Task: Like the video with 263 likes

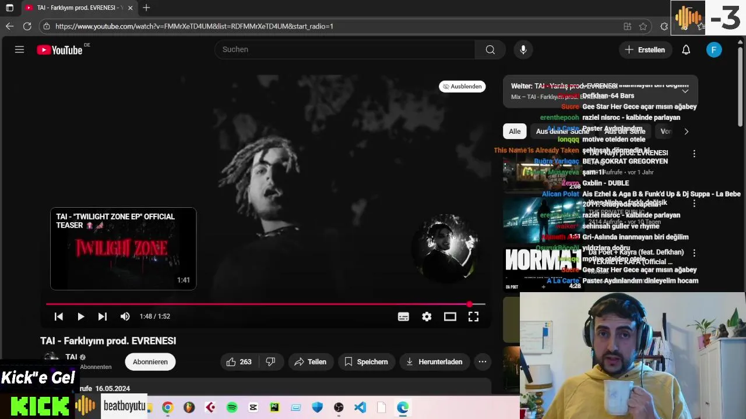Action: click(x=240, y=362)
